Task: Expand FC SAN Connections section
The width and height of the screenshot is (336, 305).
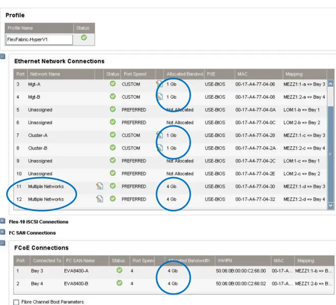Action: click(3, 232)
